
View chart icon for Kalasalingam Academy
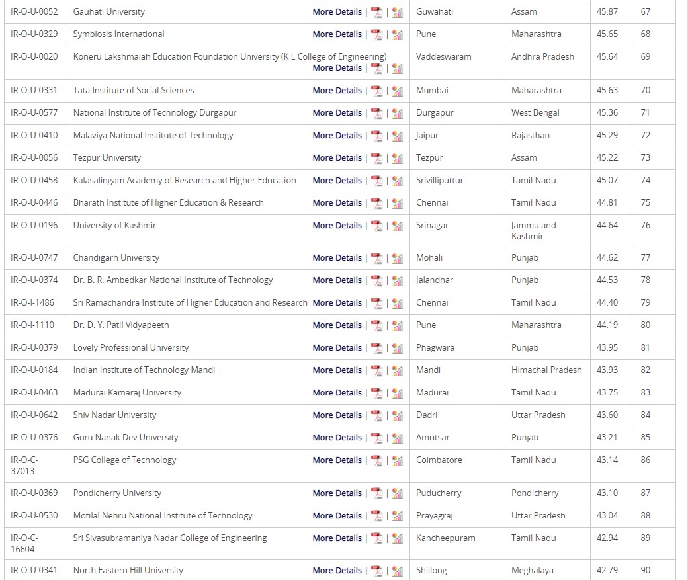pos(398,181)
